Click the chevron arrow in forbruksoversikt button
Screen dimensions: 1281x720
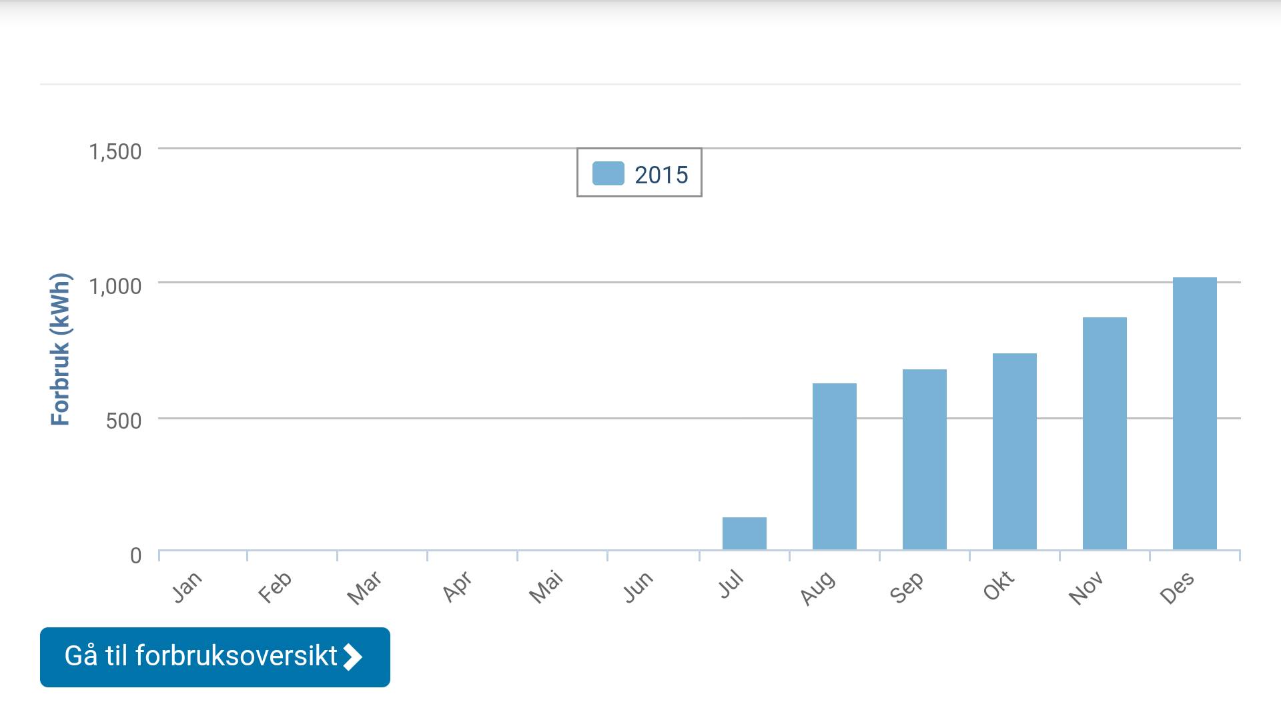coord(352,657)
